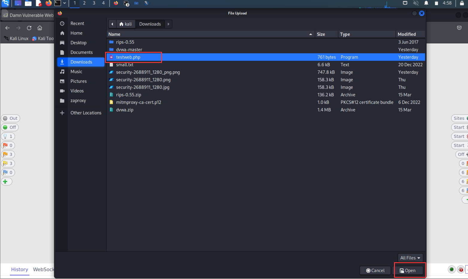
Task: Navigate to kali home in the path bar
Action: point(126,24)
